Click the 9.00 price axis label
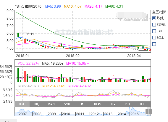Viewport: 168px width, 122px height. (10, 11)
